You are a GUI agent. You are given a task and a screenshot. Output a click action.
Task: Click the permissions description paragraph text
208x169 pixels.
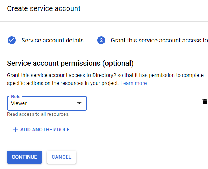click(x=105, y=79)
